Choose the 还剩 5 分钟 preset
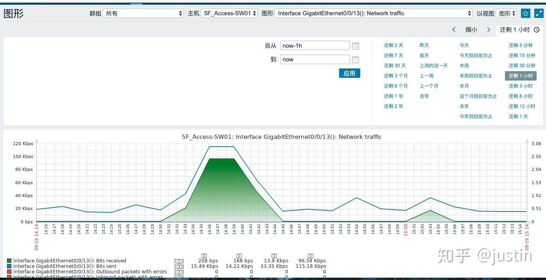Image resolution: width=546 pixels, height=280 pixels. [521, 45]
